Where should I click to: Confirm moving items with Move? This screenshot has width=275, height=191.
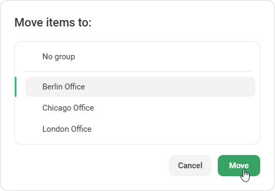[239, 166]
